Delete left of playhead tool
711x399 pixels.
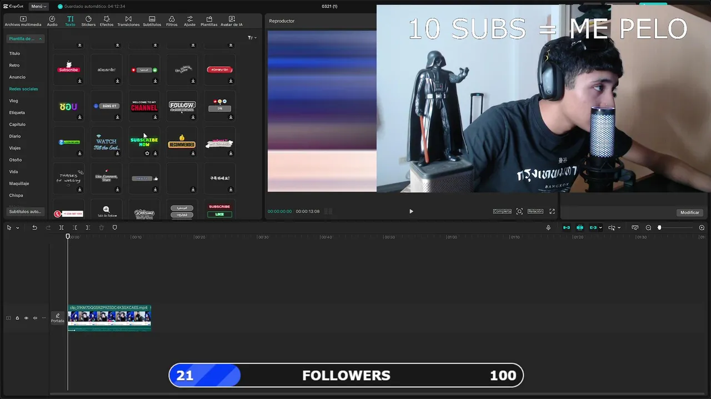[x=74, y=228]
